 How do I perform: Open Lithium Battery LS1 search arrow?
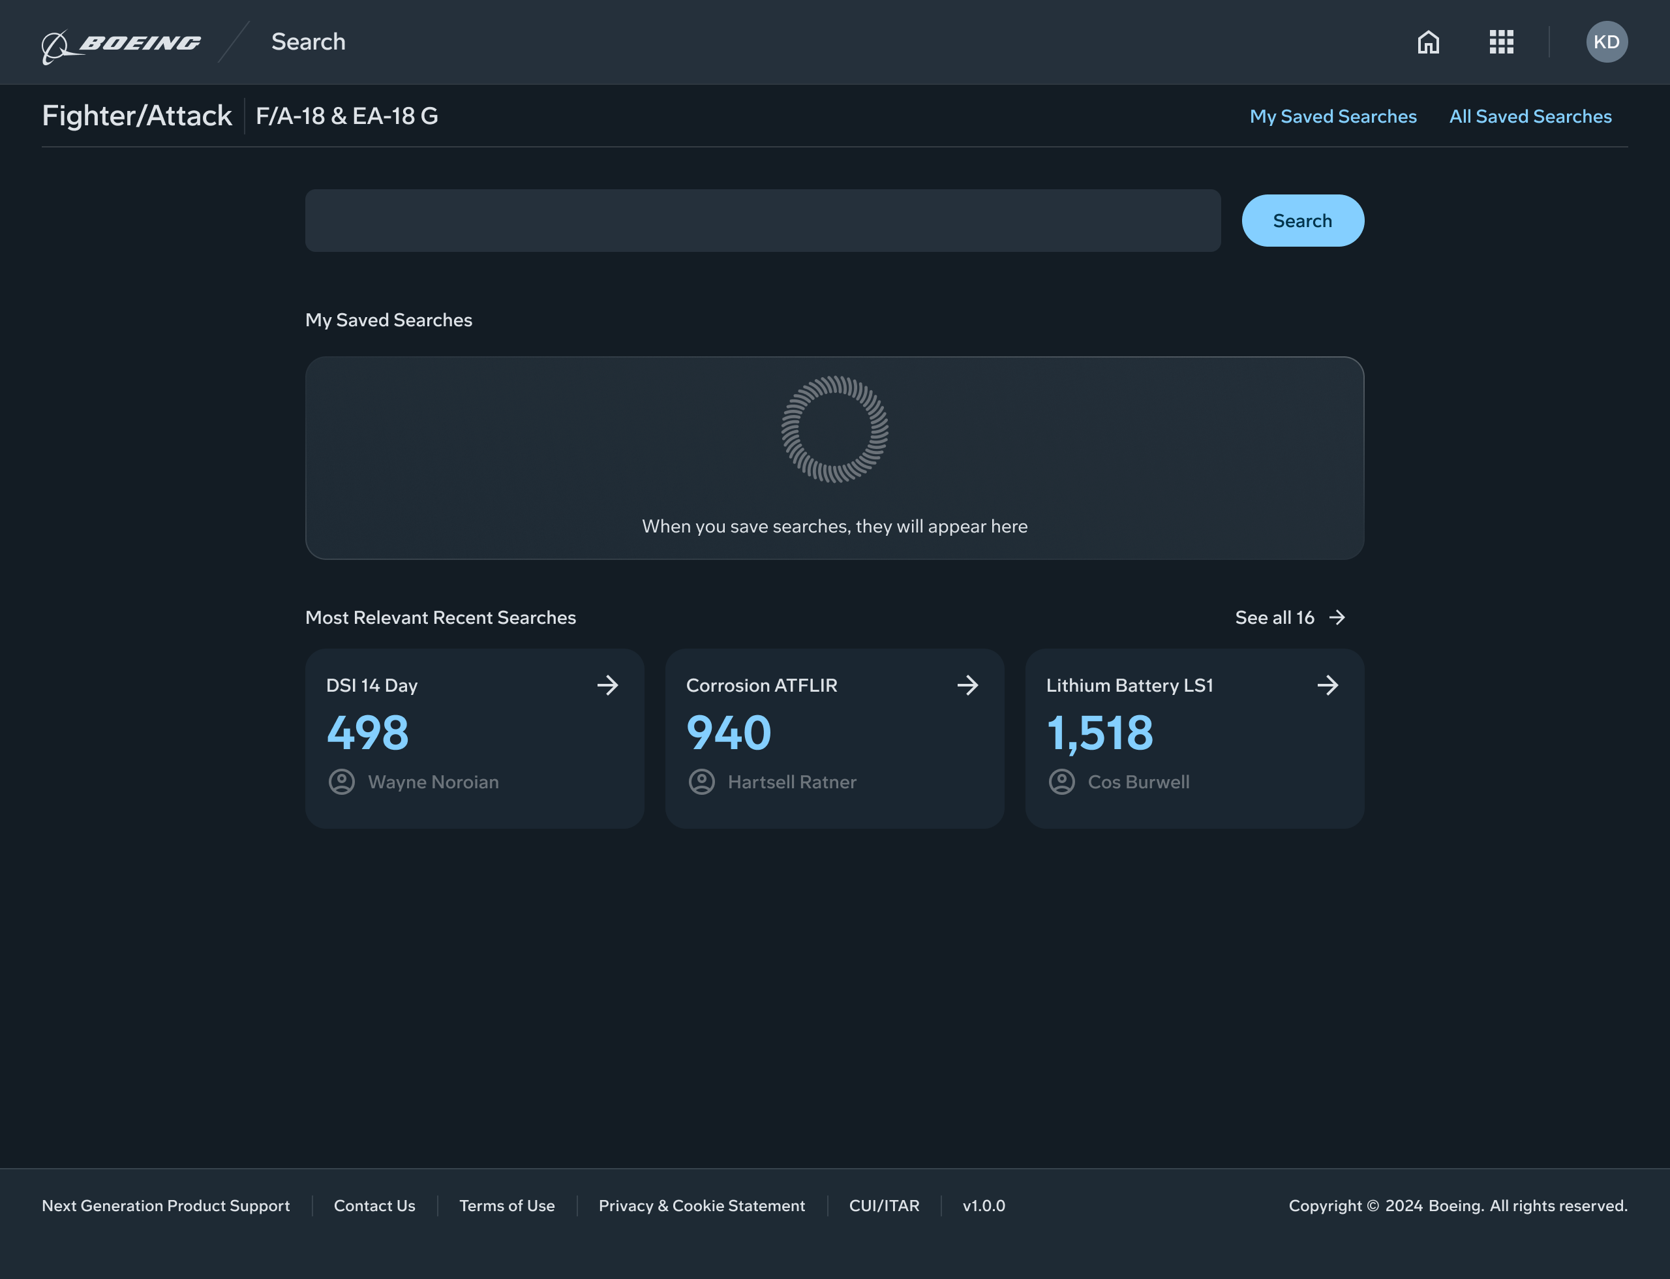click(x=1328, y=685)
